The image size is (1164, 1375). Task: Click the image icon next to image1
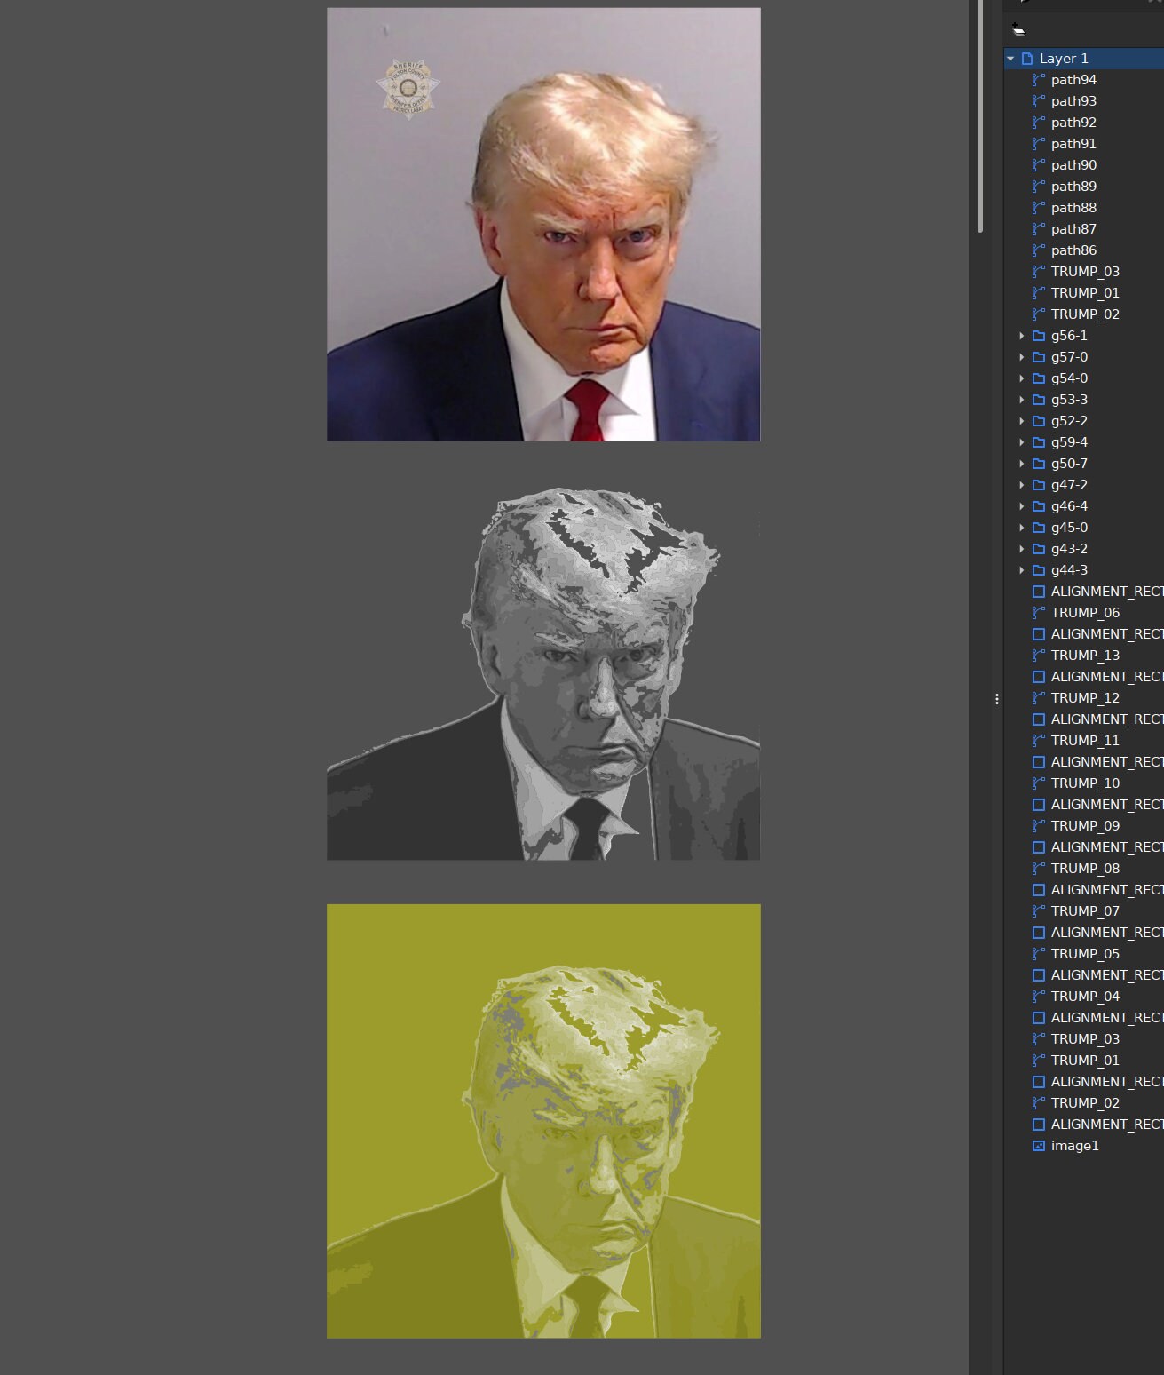tap(1038, 1146)
